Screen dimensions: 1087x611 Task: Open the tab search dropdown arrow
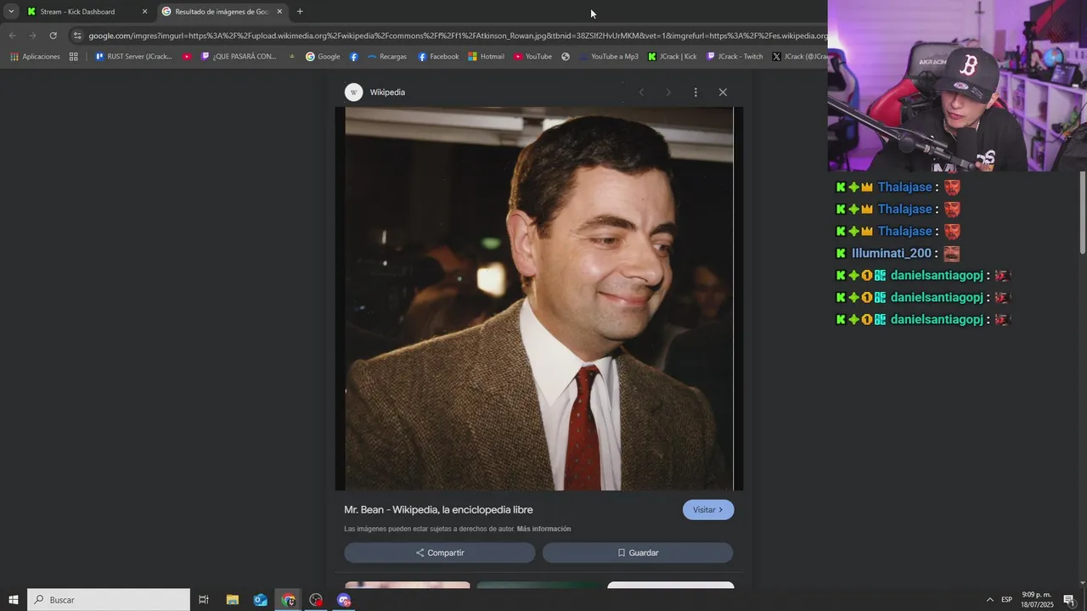[11, 12]
